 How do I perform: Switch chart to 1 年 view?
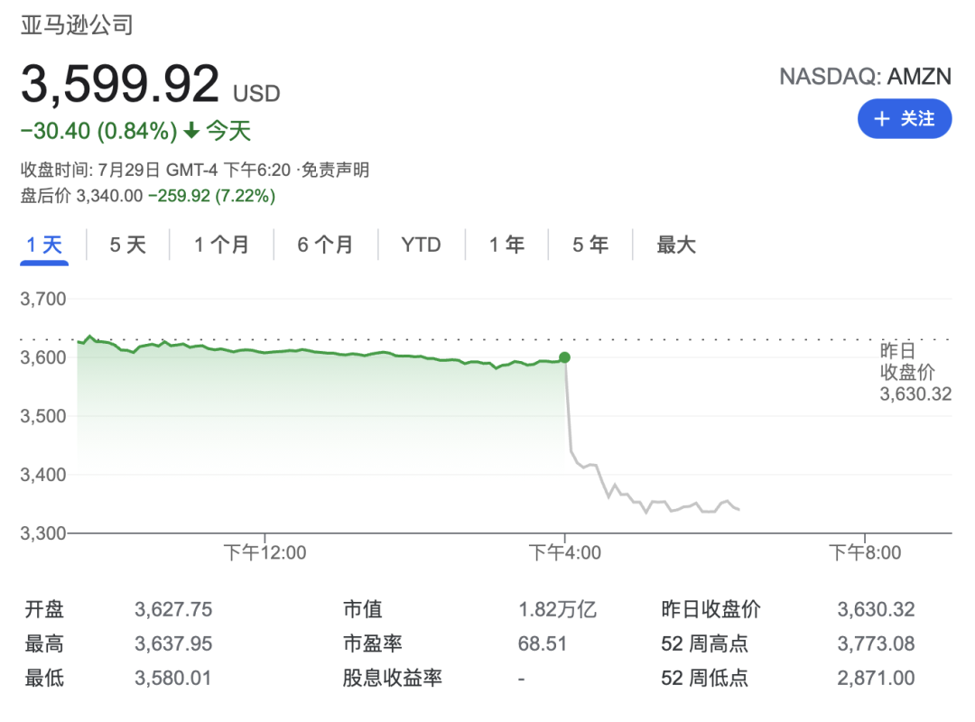point(506,245)
